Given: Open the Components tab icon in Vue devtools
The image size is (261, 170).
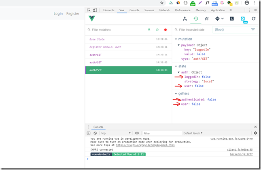Looking at the screenshot, I should click(185, 19).
